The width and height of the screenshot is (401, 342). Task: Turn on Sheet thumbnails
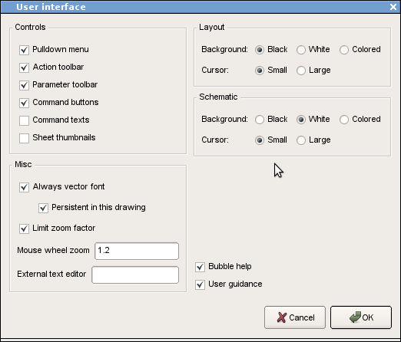point(24,138)
